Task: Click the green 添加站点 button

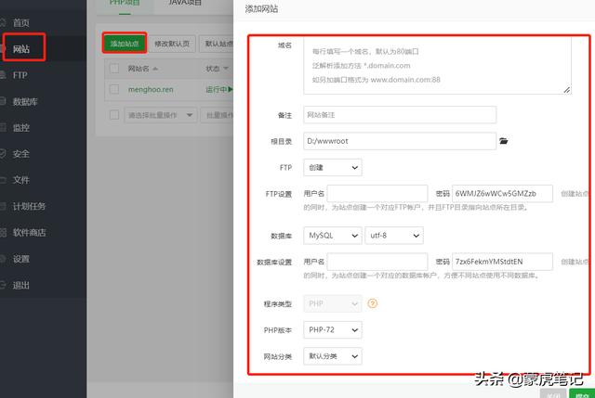Action: [x=124, y=44]
